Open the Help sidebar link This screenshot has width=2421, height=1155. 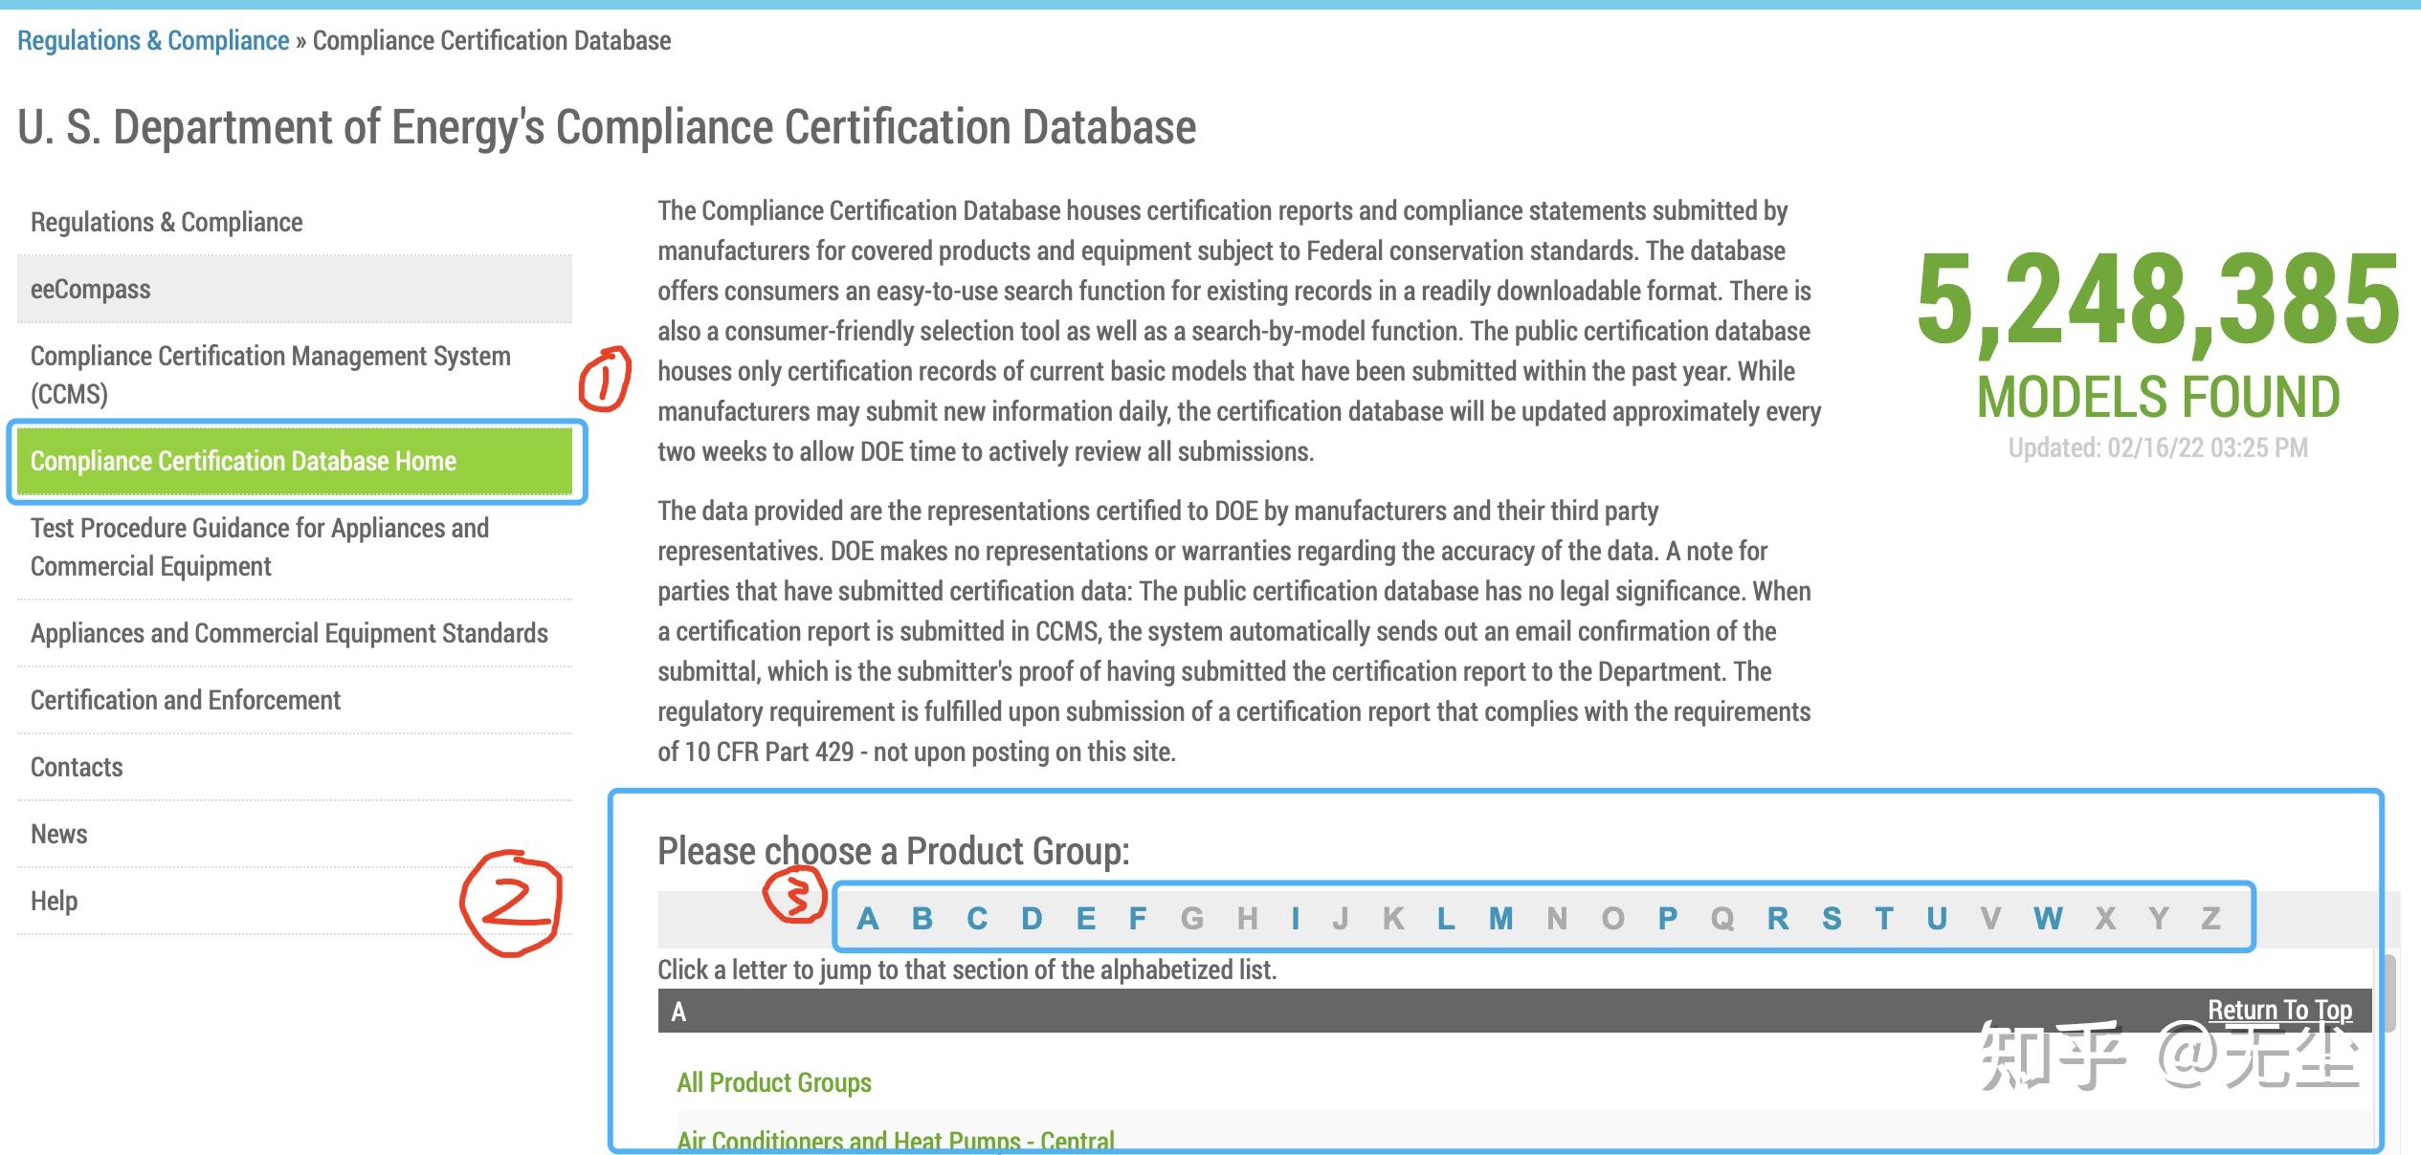pos(54,901)
